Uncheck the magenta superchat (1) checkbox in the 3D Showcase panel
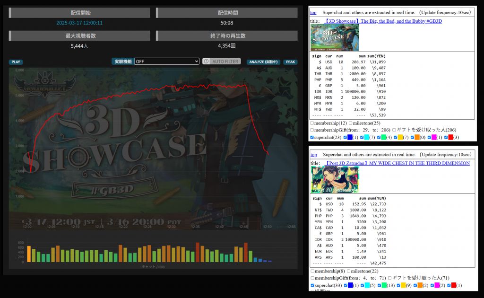 click(x=429, y=138)
